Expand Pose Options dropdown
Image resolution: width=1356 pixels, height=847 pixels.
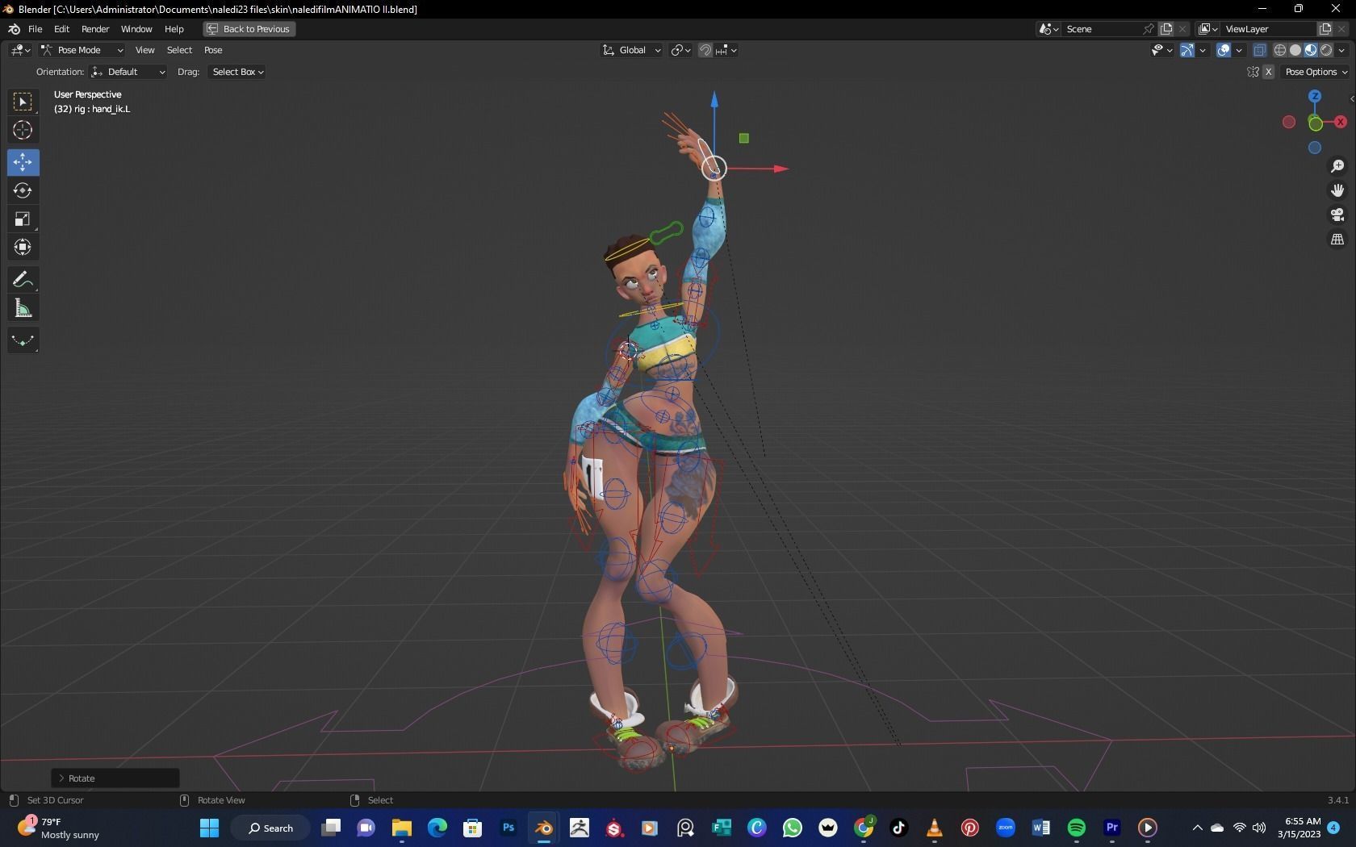click(1316, 72)
